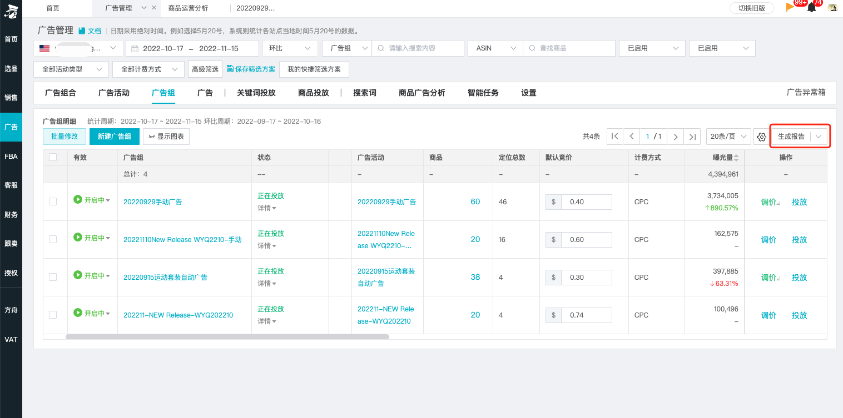Expand the 广告管理 tab dropdown chevron
This screenshot has height=418, width=843.
(144, 8)
